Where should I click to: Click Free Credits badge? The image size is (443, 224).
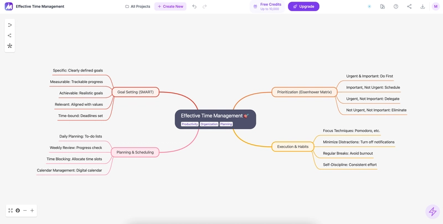pos(267,7)
